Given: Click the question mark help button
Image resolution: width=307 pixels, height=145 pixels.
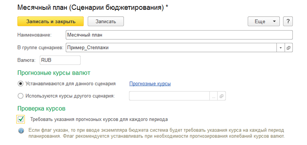Looking at the screenshot, I should pos(288,21).
